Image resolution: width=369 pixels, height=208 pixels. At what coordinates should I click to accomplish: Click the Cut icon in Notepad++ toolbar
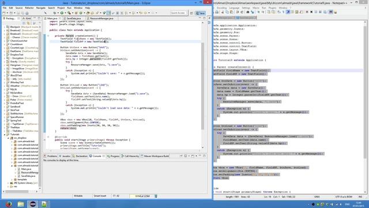pyautogui.click(x=223, y=12)
